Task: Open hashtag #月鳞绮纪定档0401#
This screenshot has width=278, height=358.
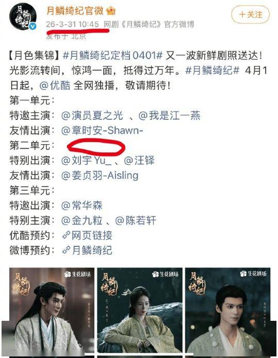Action: pyautogui.click(x=112, y=55)
